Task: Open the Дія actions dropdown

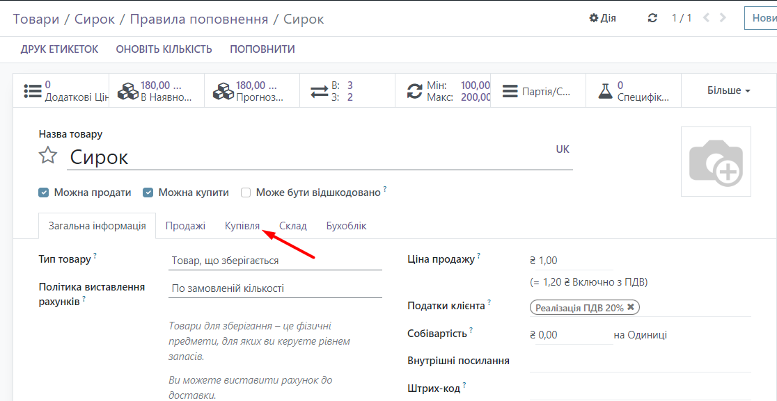Action: 603,18
